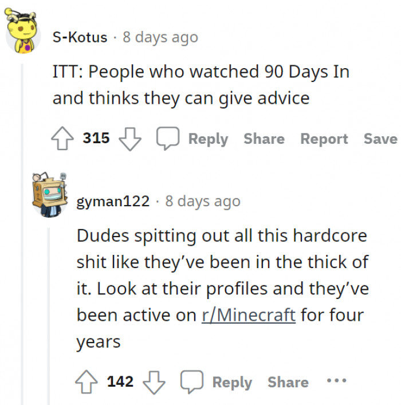The width and height of the screenshot is (401, 405).
Task: Downvote gyman122's reply
Action: click(x=154, y=382)
